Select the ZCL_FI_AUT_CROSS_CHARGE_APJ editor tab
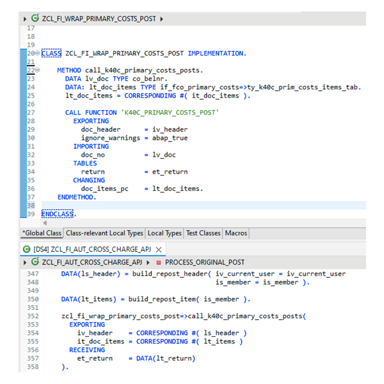 [92, 249]
